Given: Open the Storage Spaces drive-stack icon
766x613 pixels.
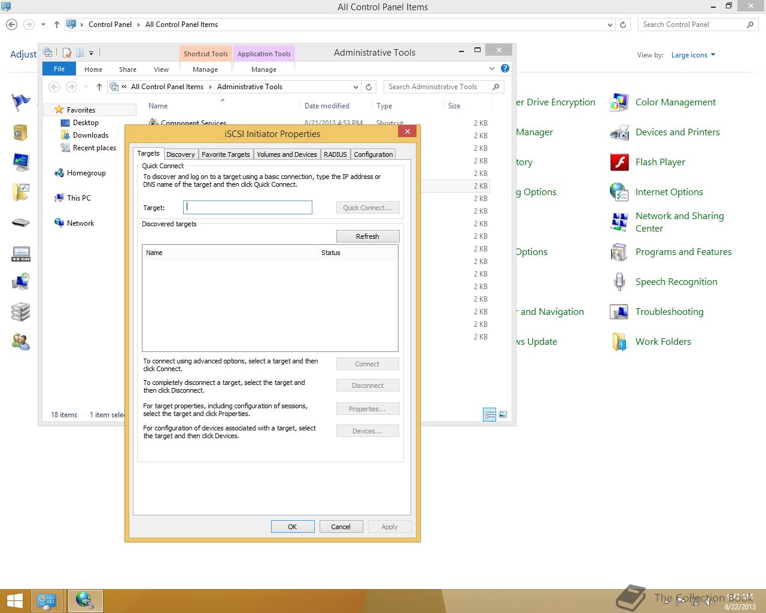Looking at the screenshot, I should [x=20, y=312].
